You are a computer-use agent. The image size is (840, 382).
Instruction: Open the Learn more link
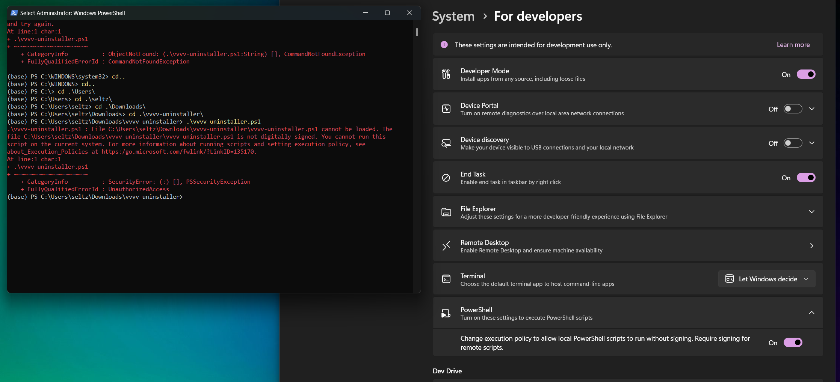(x=793, y=45)
